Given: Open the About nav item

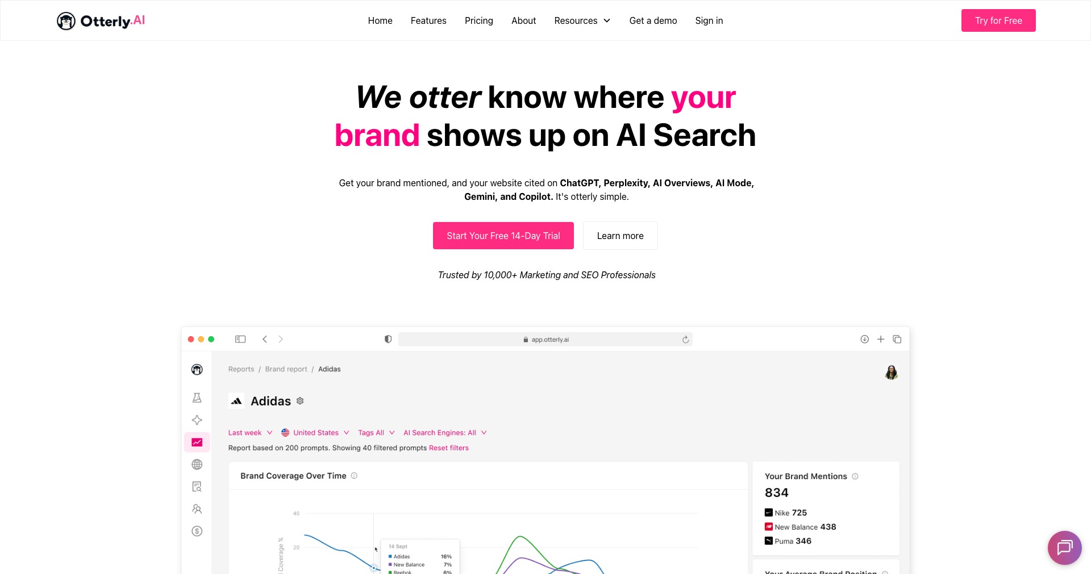Looking at the screenshot, I should click(x=523, y=20).
